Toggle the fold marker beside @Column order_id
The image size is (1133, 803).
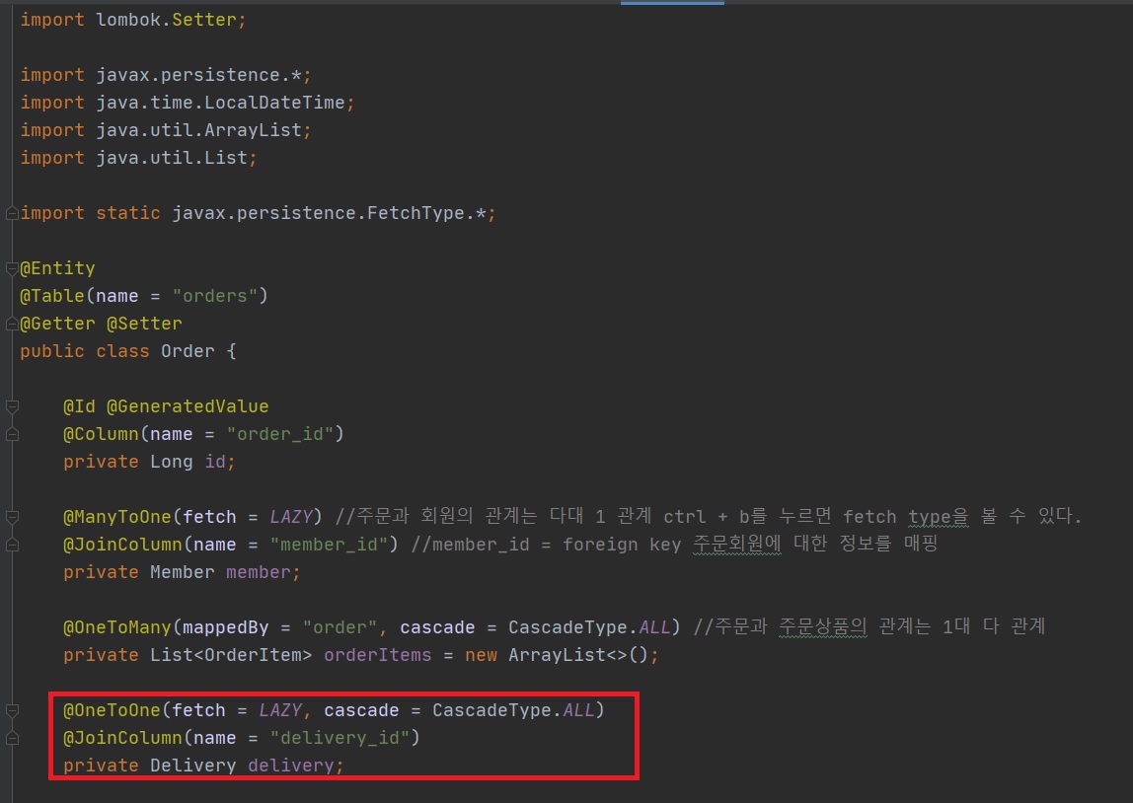pos(12,434)
